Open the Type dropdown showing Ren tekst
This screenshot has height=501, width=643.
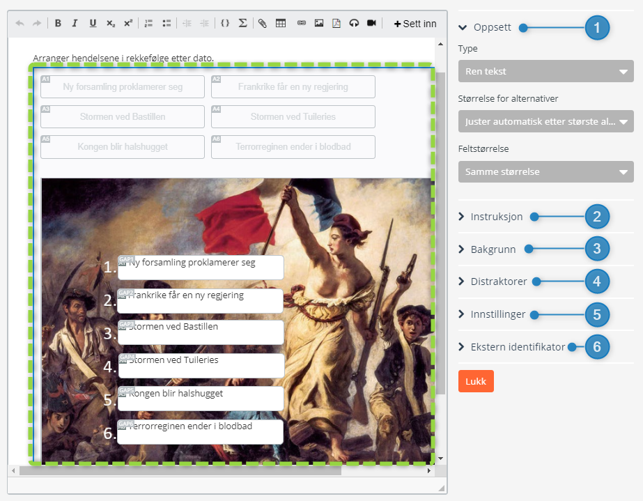click(545, 71)
